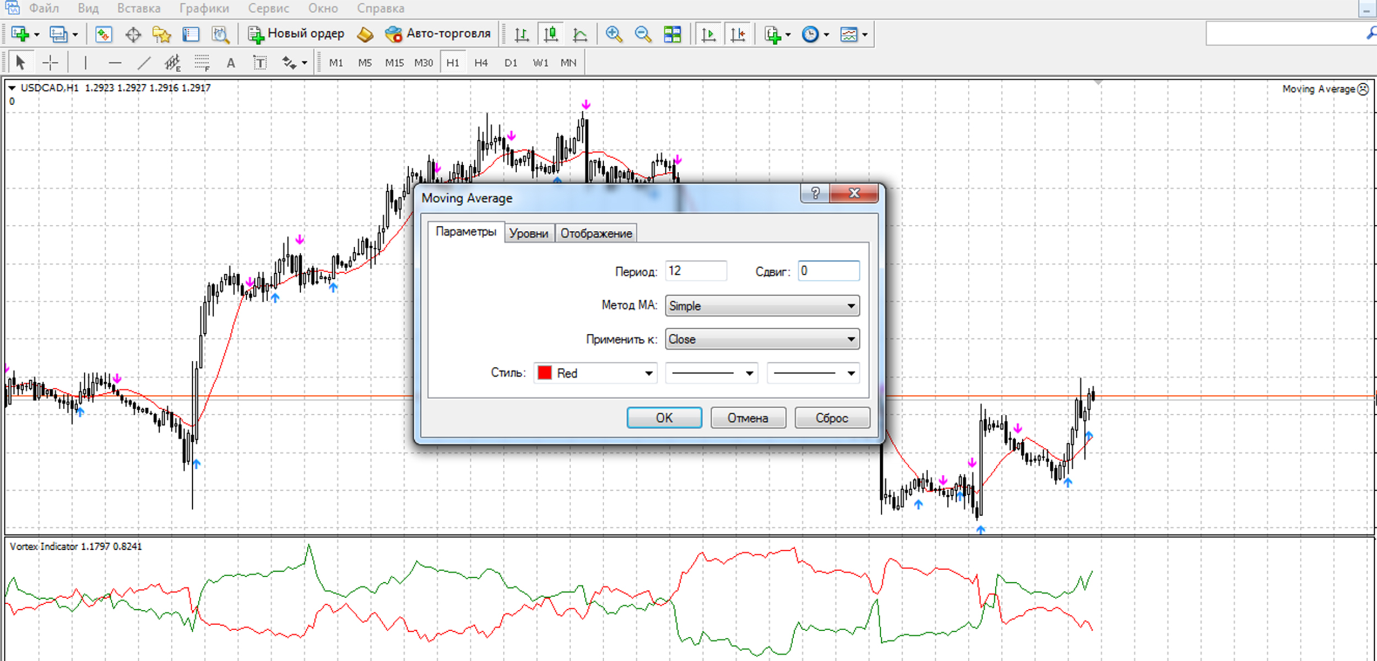Image resolution: width=1377 pixels, height=661 pixels.
Task: Click the Сброс reset button
Action: [832, 418]
